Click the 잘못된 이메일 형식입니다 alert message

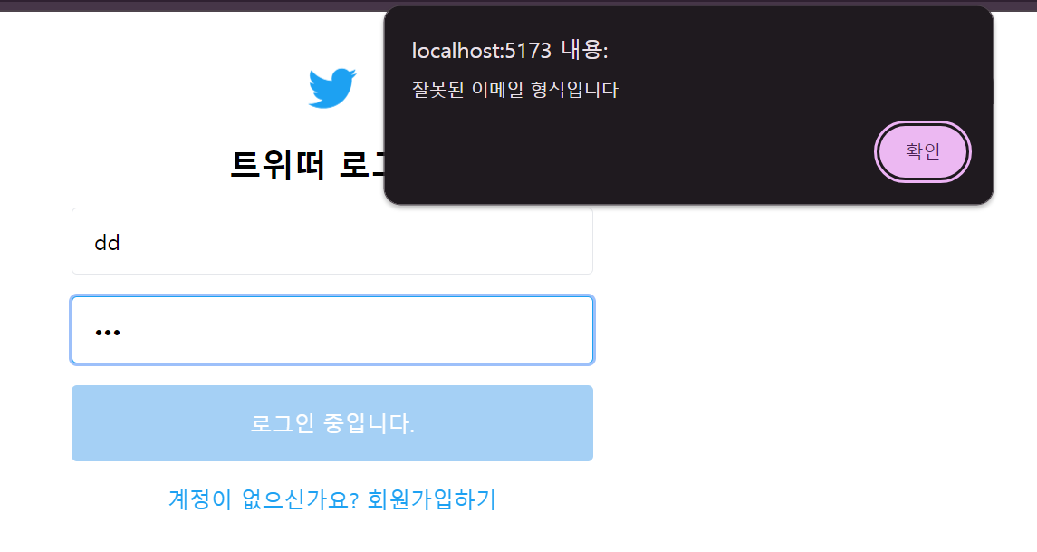515,90
